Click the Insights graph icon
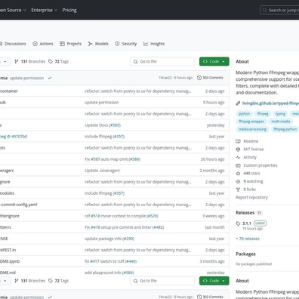Screen dimensions: 299x299 click(146, 44)
